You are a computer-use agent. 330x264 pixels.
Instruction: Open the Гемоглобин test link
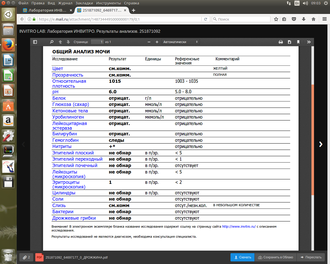(x=65, y=140)
